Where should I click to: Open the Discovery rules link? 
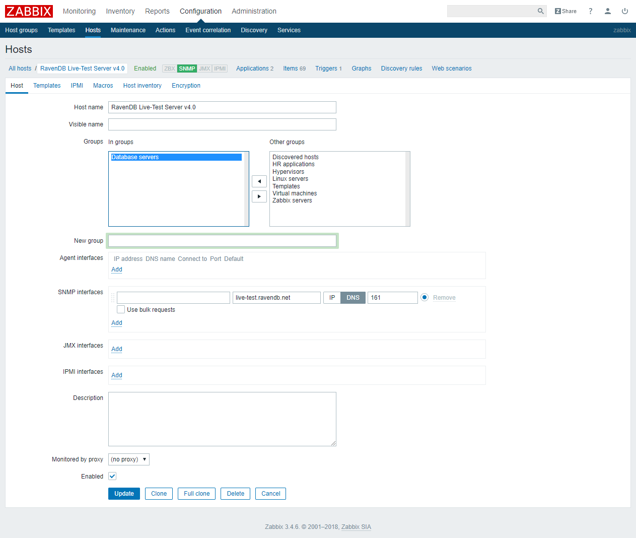pyautogui.click(x=401, y=69)
